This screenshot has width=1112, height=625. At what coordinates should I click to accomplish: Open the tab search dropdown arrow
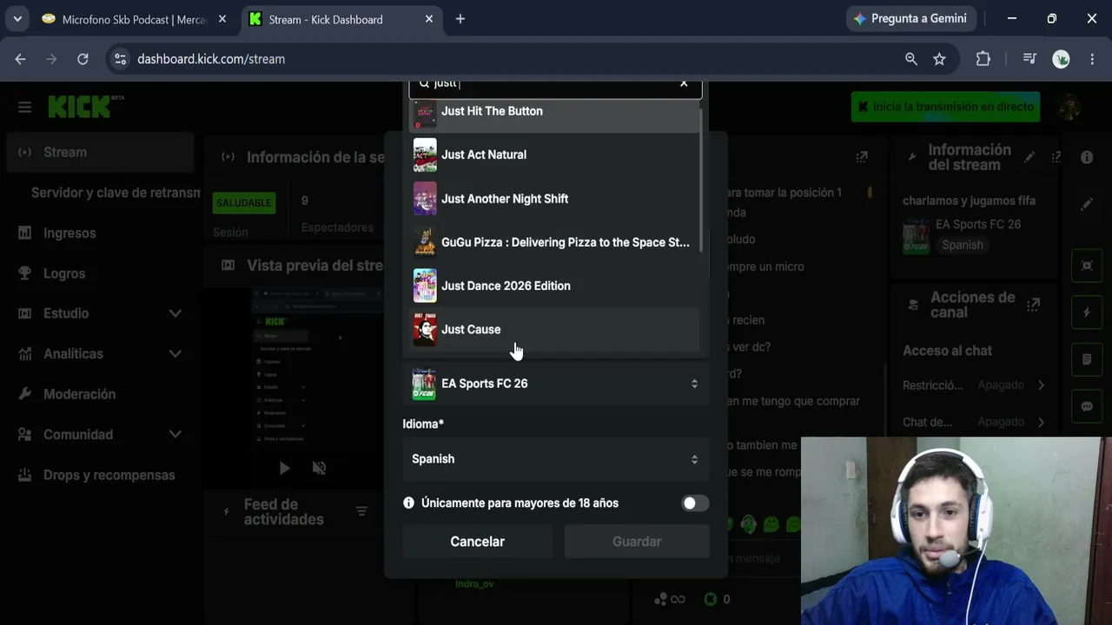tap(17, 19)
